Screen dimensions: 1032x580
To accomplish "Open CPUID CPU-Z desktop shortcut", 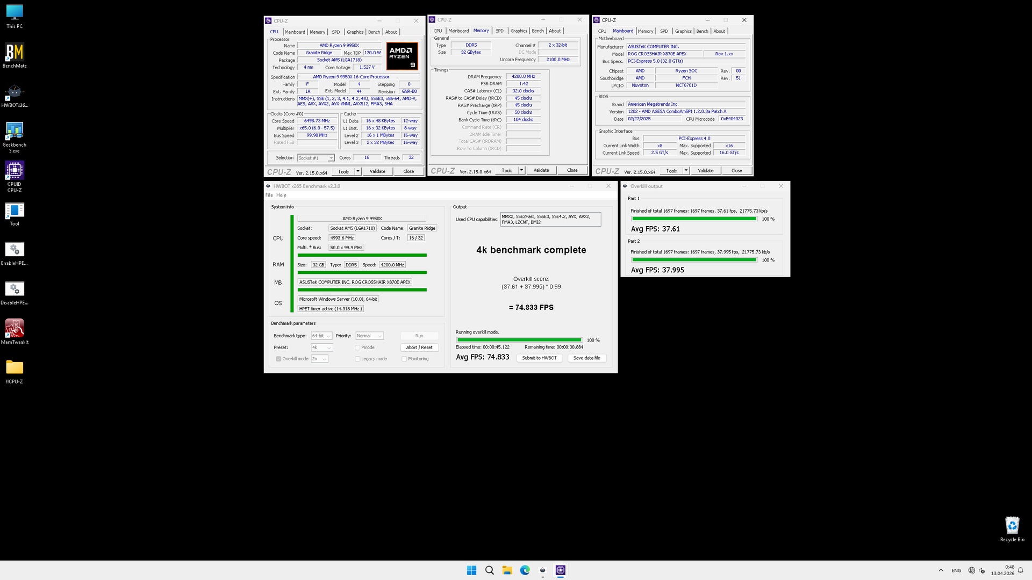I will click(15, 177).
